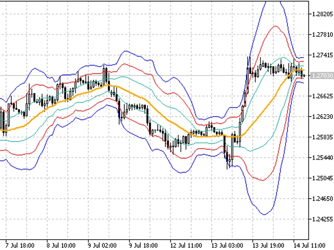The height and width of the screenshot is (250, 334).
Task: Click the lowest trough of the blue lower band
Action: click(x=264, y=214)
